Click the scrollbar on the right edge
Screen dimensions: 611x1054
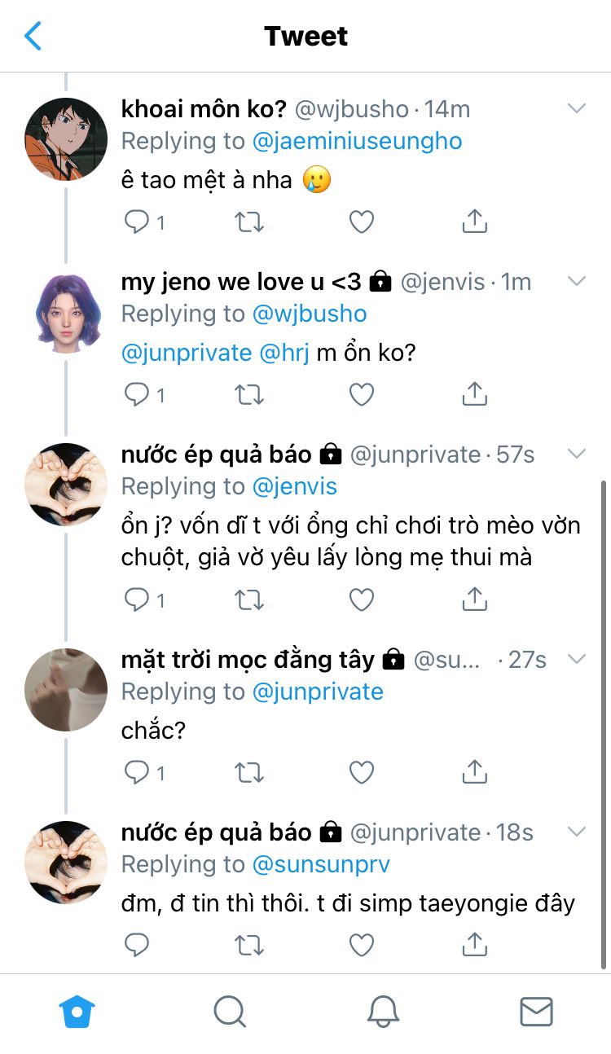pyautogui.click(x=604, y=725)
